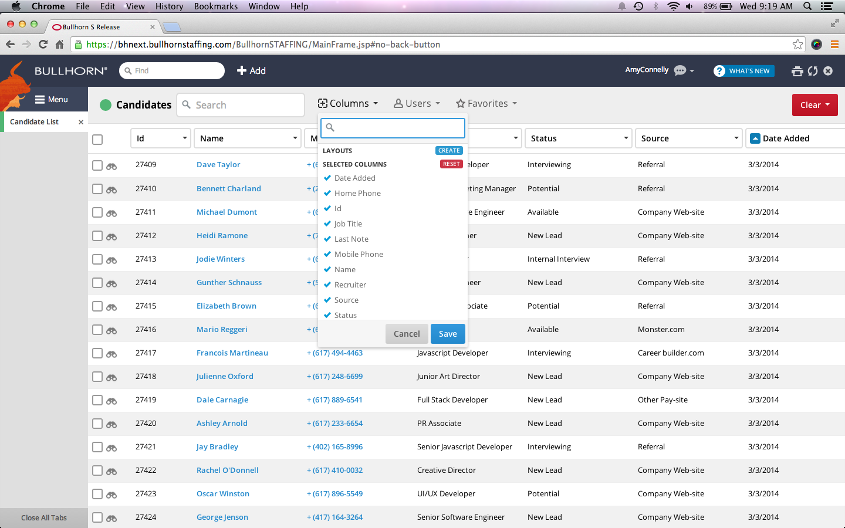Close the Candidate List tab
The image size is (845, 528).
81,122
